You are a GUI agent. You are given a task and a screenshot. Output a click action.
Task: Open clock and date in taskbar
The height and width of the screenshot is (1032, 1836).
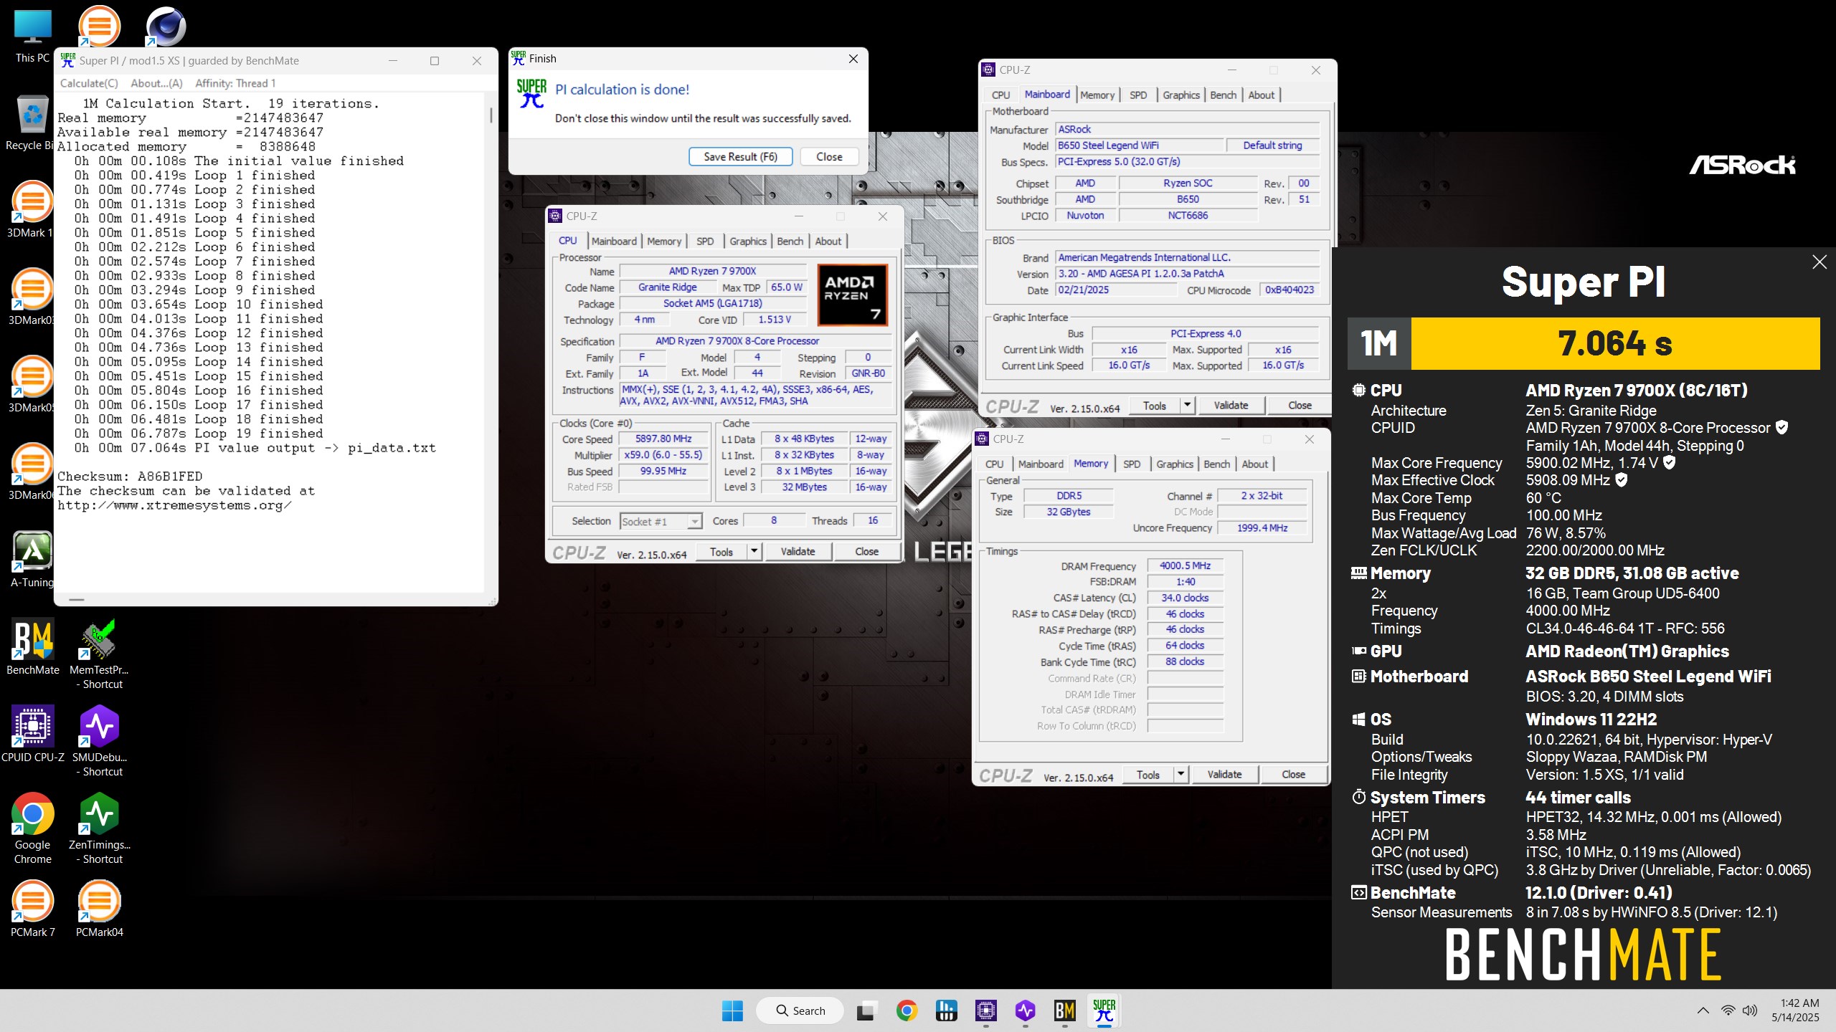click(1794, 1010)
